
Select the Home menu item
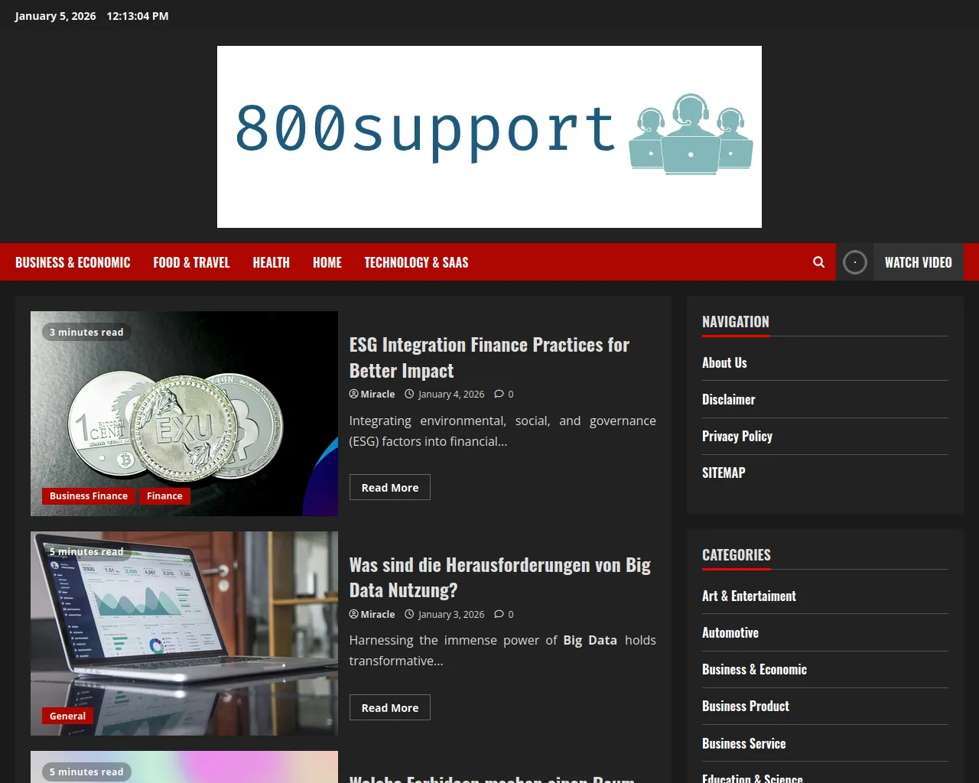pyautogui.click(x=327, y=262)
